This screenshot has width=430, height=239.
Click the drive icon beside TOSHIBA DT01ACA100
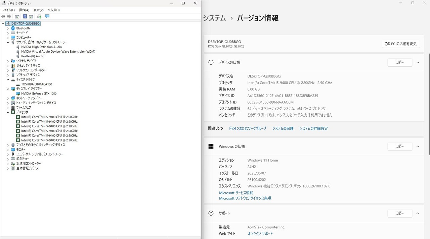[x=18, y=84]
